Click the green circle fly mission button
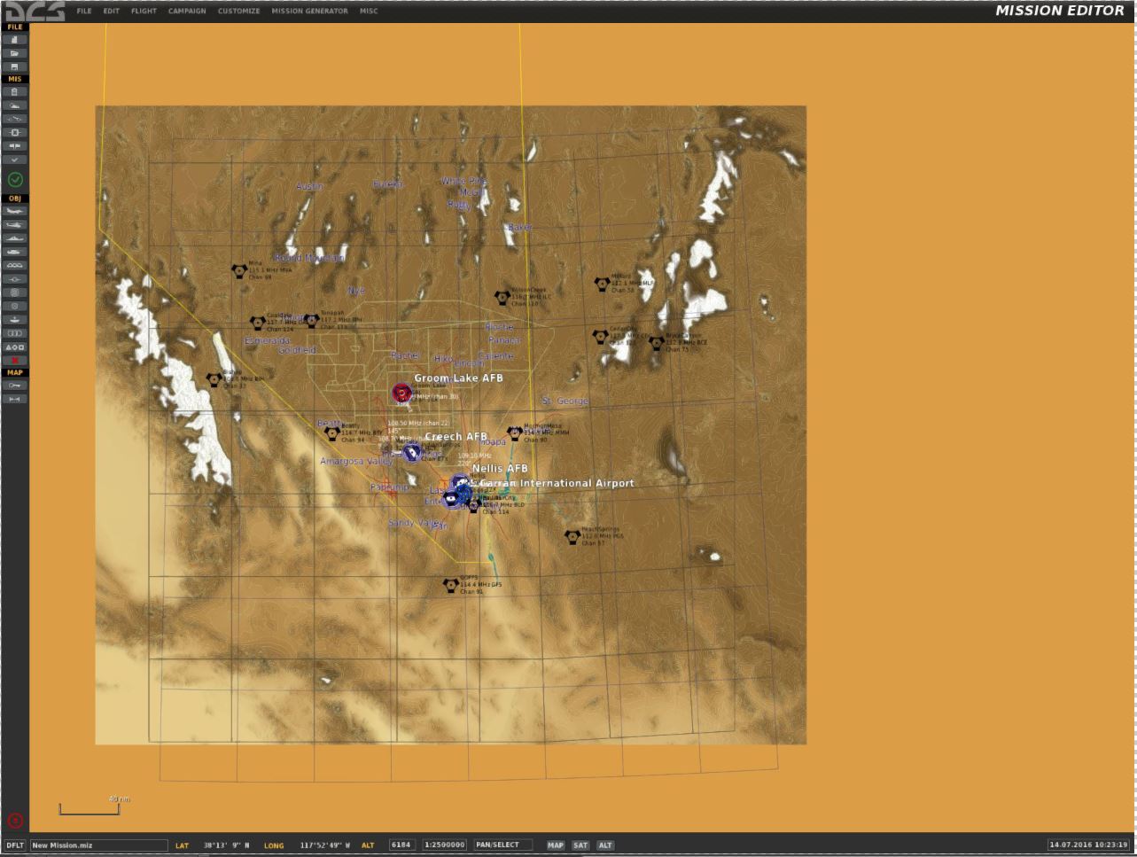Image resolution: width=1137 pixels, height=857 pixels. [15, 180]
